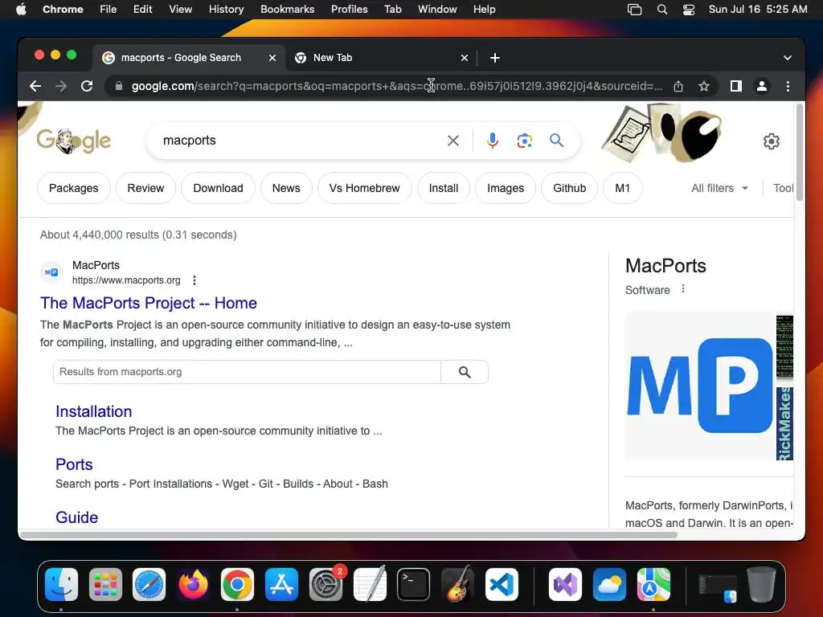
Task: Open the MacPorts logo thumbnail
Action: 700,386
